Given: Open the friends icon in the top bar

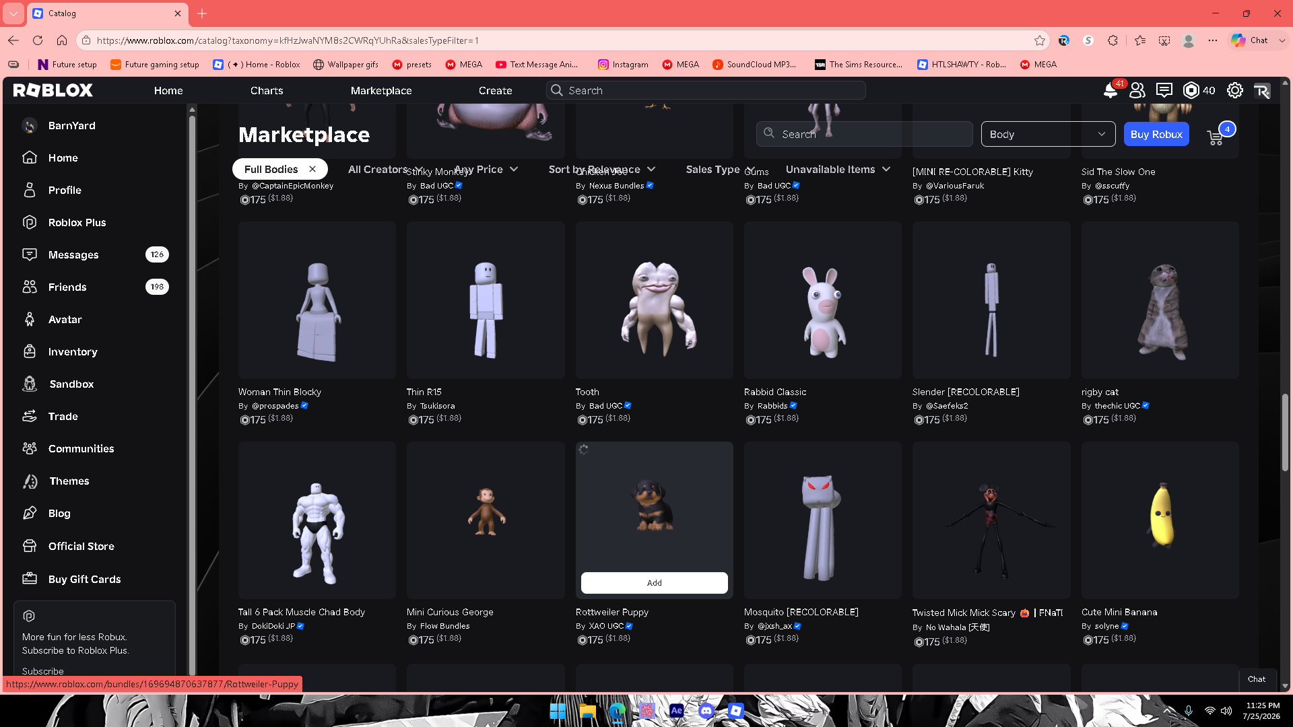Looking at the screenshot, I should click(x=1137, y=90).
